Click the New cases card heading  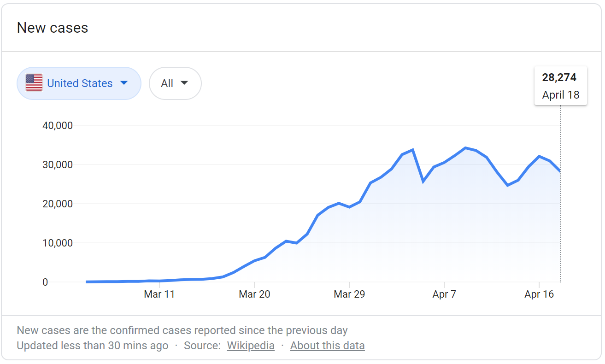(53, 28)
